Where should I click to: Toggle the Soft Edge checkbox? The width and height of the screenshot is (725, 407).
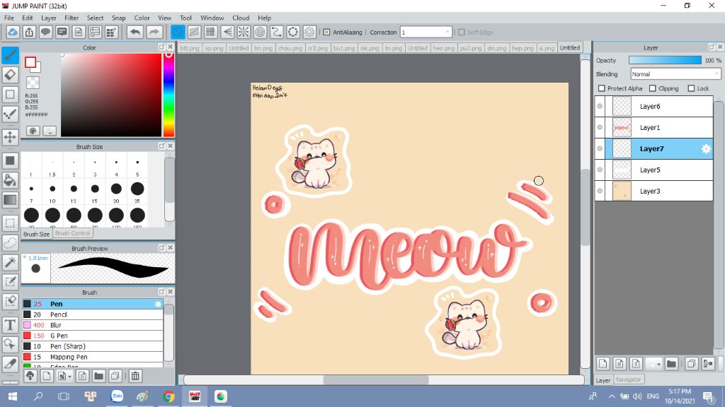click(462, 33)
